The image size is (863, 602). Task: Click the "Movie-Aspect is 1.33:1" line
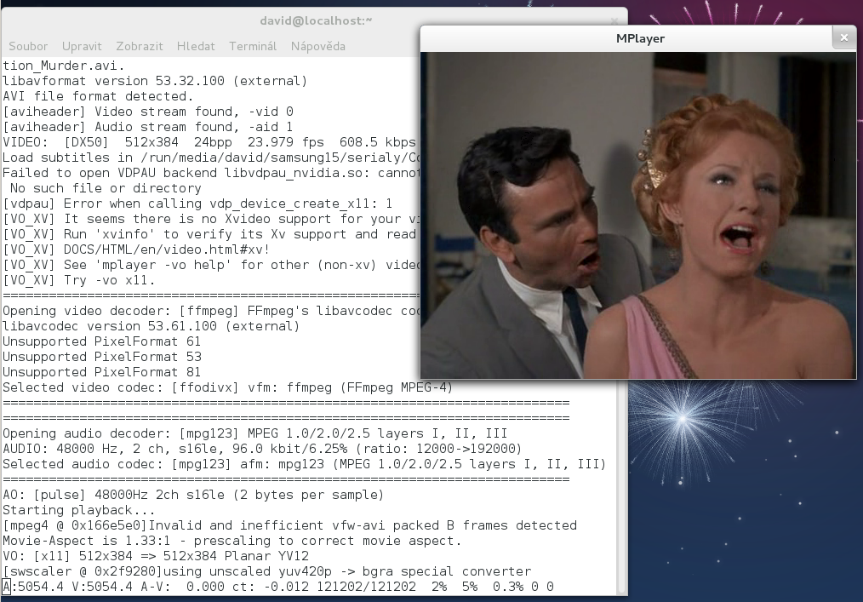(x=231, y=541)
